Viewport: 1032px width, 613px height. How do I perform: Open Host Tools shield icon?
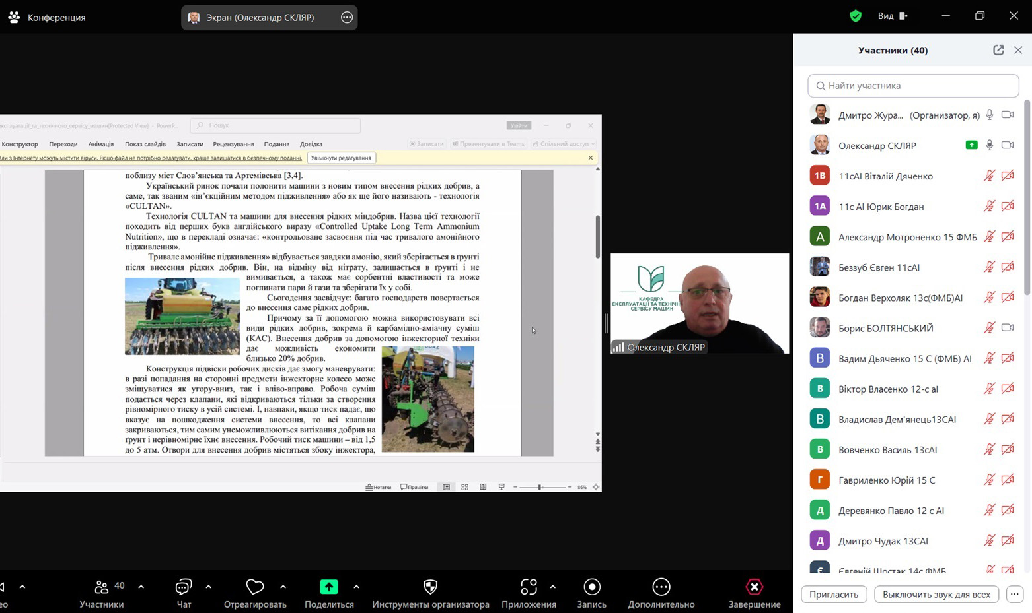(430, 587)
